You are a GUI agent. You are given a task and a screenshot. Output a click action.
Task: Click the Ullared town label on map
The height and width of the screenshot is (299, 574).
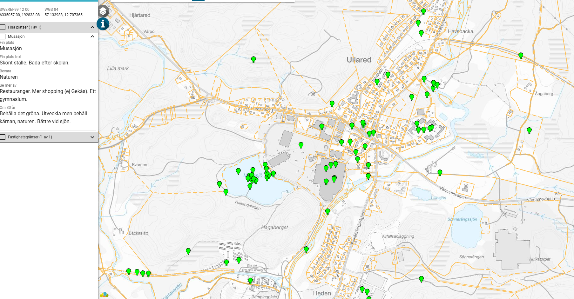[359, 60]
